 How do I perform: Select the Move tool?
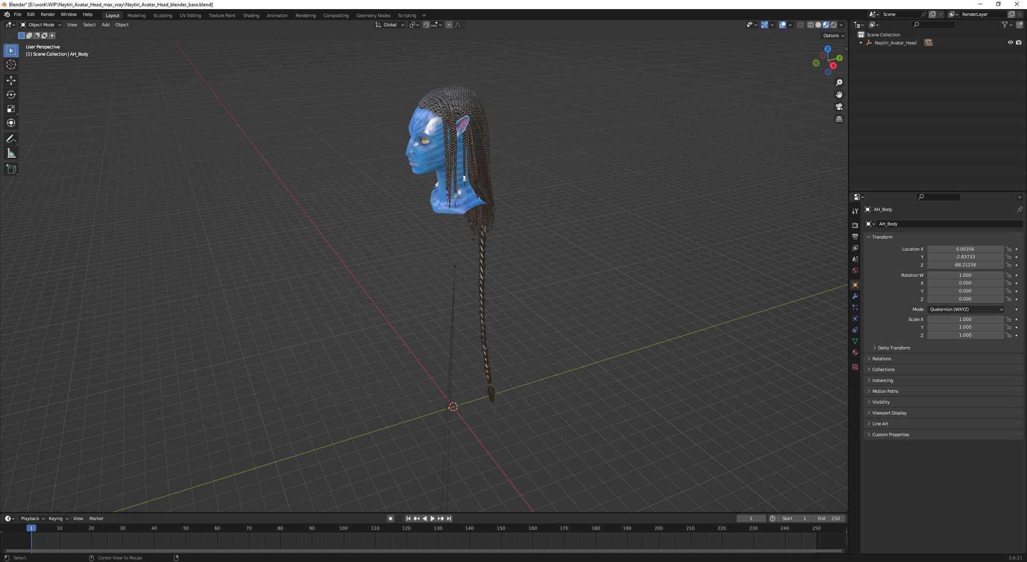(11, 80)
